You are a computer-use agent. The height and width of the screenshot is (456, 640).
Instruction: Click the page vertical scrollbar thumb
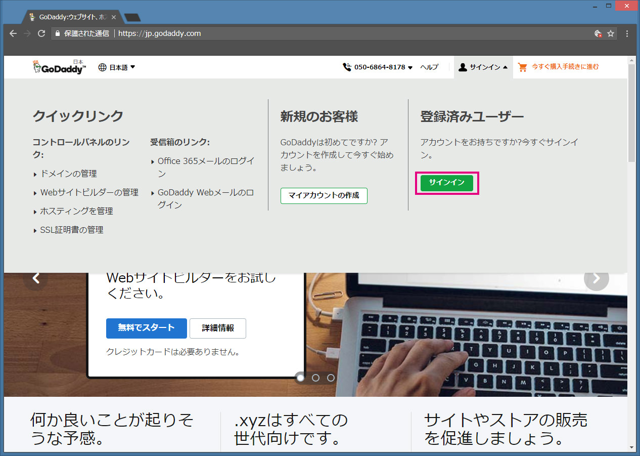coord(631,112)
